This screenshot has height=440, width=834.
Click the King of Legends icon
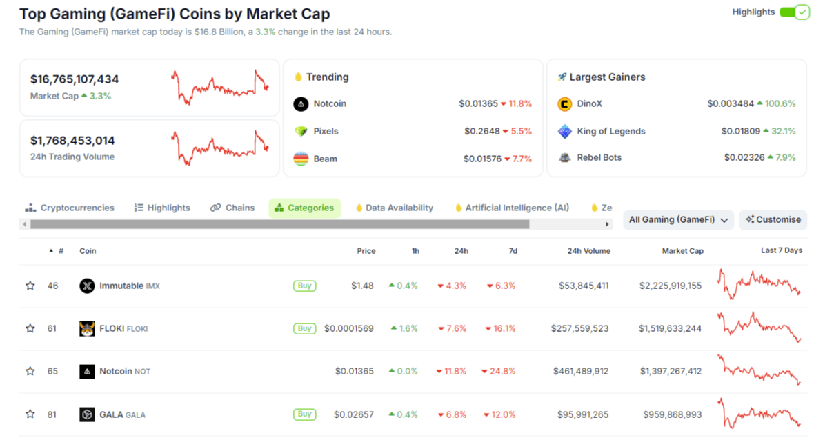point(565,131)
